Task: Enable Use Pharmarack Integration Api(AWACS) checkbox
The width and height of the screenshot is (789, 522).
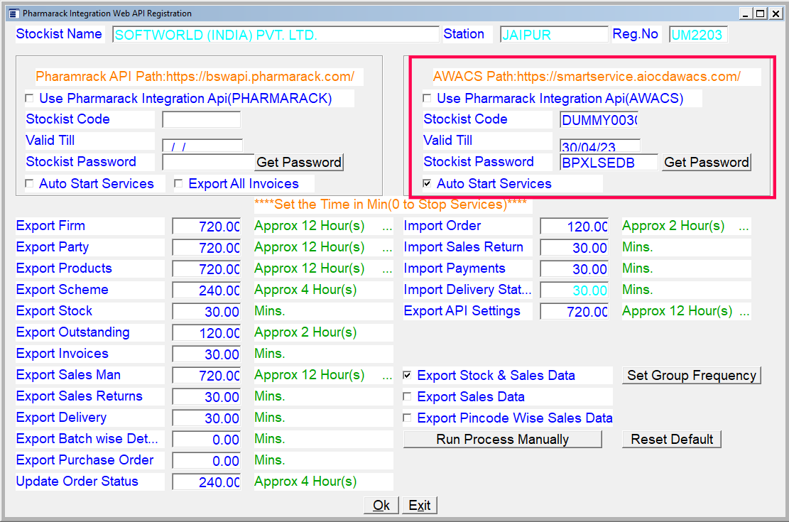Action: 428,98
